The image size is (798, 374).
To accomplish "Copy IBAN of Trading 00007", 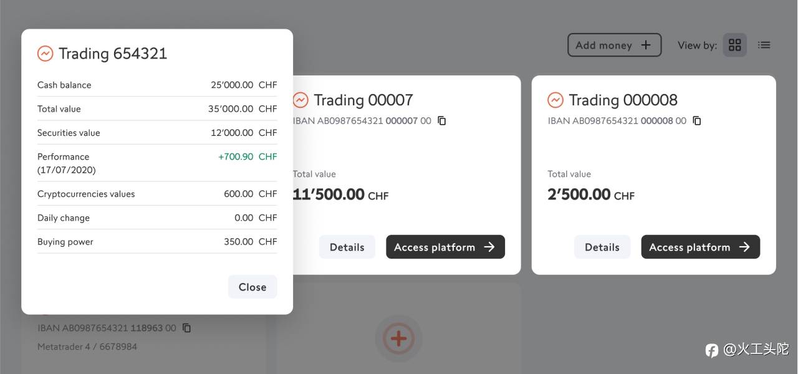I will coord(442,121).
